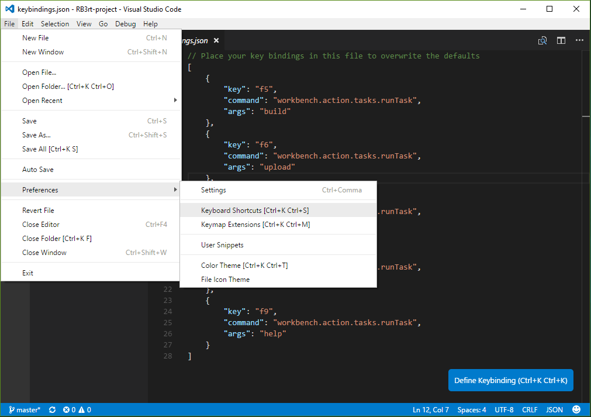The image size is (591, 417).
Task: Open User Snippets entry
Action: click(278, 244)
